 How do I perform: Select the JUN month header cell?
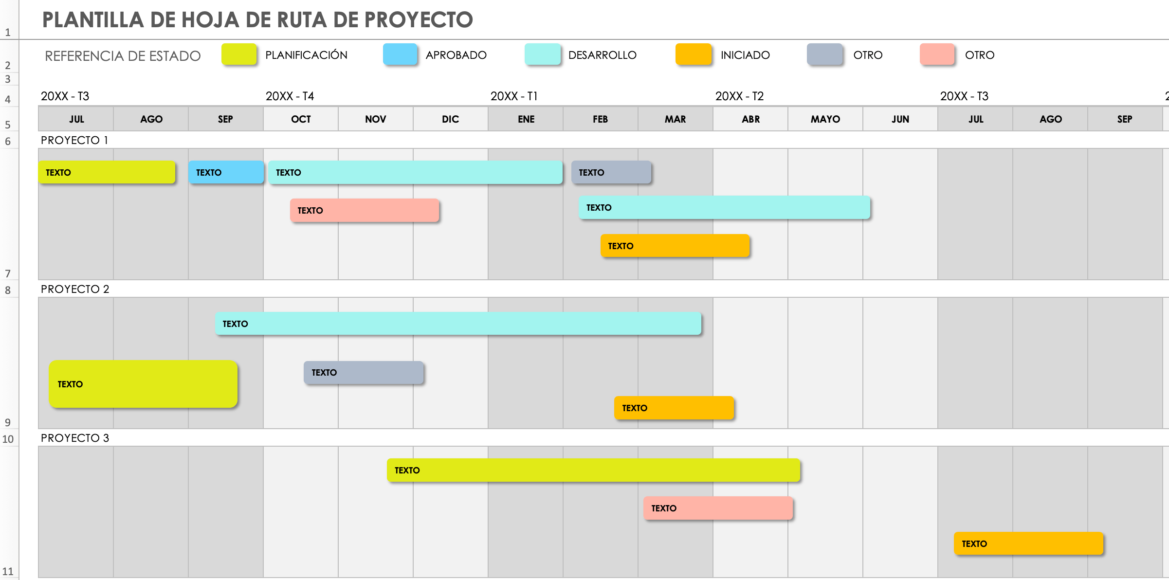click(900, 119)
